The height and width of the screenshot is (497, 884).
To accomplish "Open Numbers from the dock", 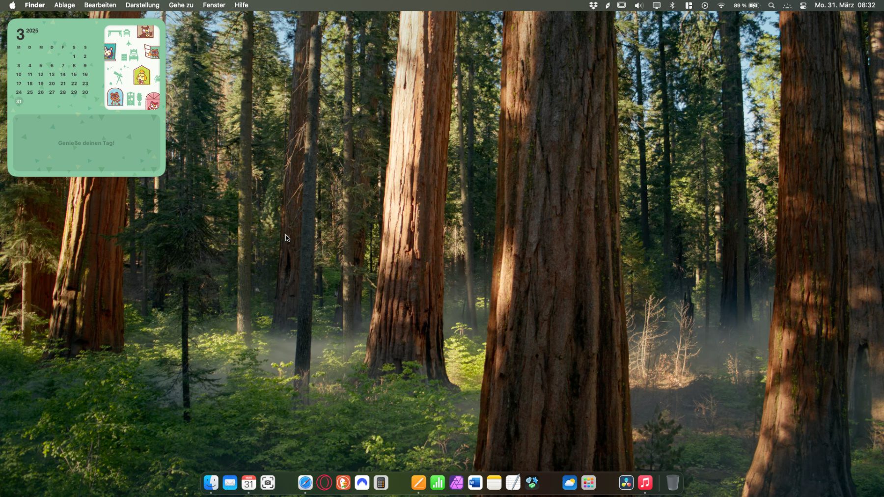I will pos(437,483).
